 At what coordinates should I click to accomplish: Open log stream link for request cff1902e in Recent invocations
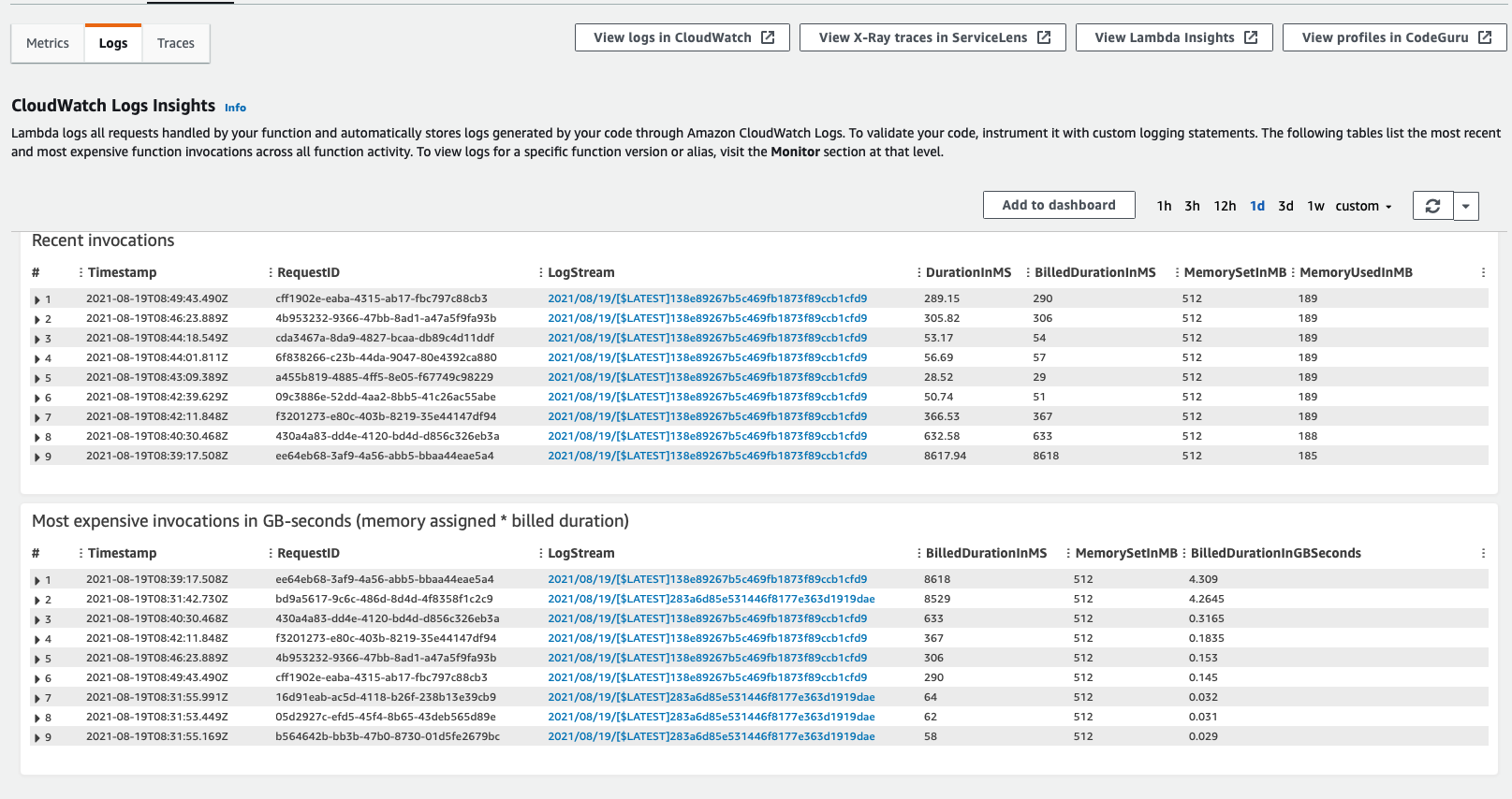tap(707, 298)
